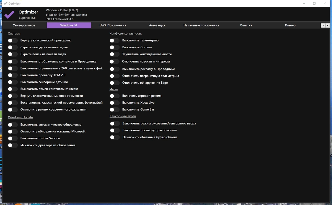Viewport: 332px width, 205px height.
Task: Click 'Windows 10 Pro (22H2)' info text
Action: click(x=62, y=10)
